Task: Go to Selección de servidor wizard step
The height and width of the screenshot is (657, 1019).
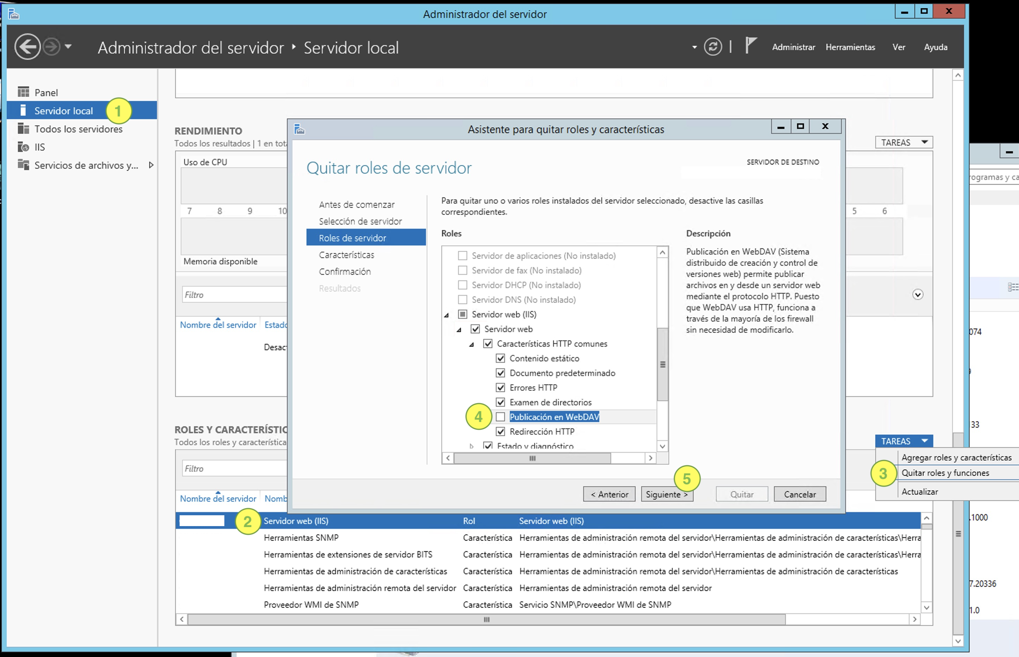Action: click(360, 221)
